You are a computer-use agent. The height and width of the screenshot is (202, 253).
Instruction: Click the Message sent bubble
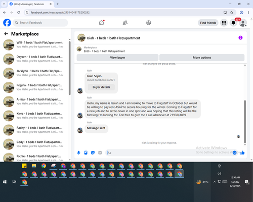[96, 128]
